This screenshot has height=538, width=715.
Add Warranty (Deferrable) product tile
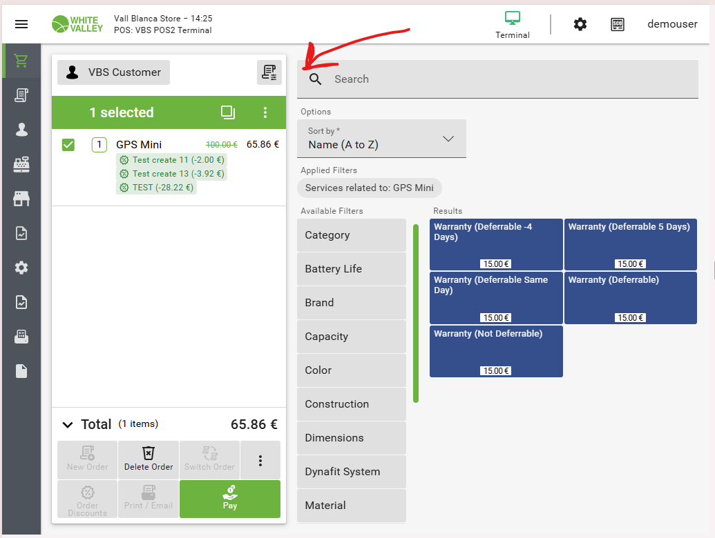(631, 298)
